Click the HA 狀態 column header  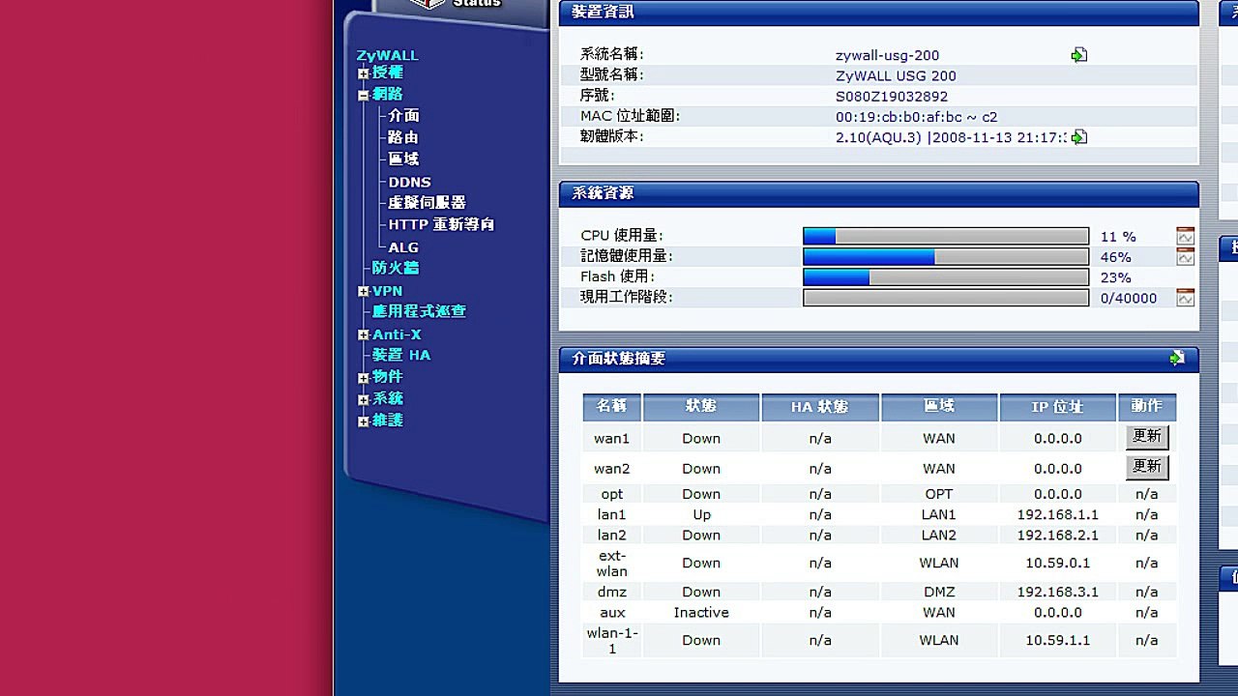820,407
